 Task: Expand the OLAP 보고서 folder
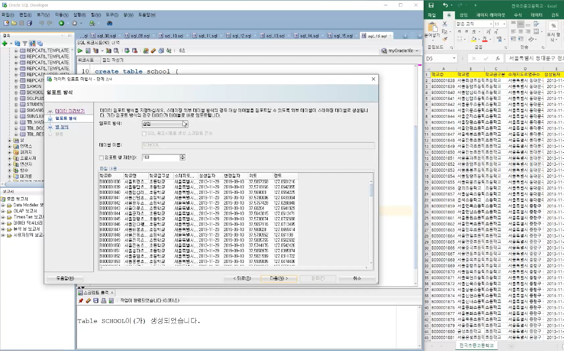tap(3, 211)
